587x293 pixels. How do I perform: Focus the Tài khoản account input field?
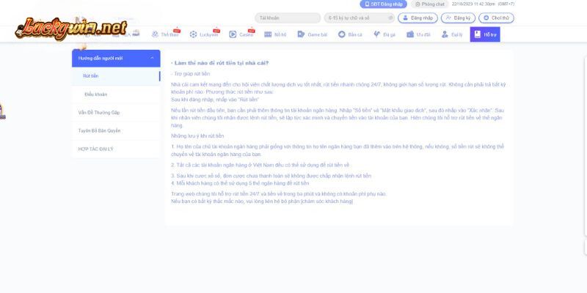[x=288, y=18]
